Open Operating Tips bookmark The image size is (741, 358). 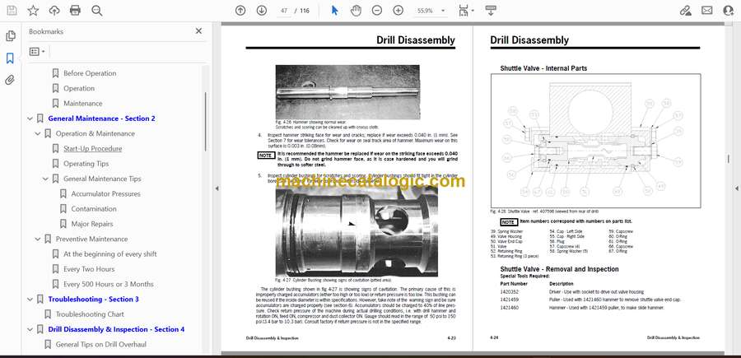[86, 164]
